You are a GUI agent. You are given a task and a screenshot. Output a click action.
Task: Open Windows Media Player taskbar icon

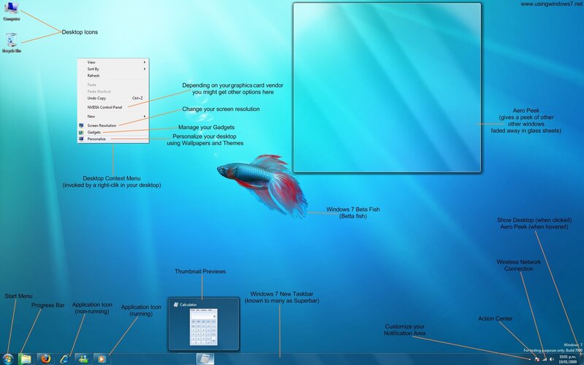(x=101, y=359)
